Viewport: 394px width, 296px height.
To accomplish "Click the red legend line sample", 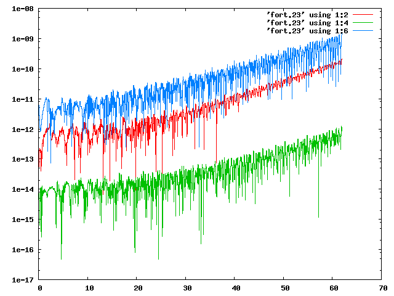I will 363,15.
